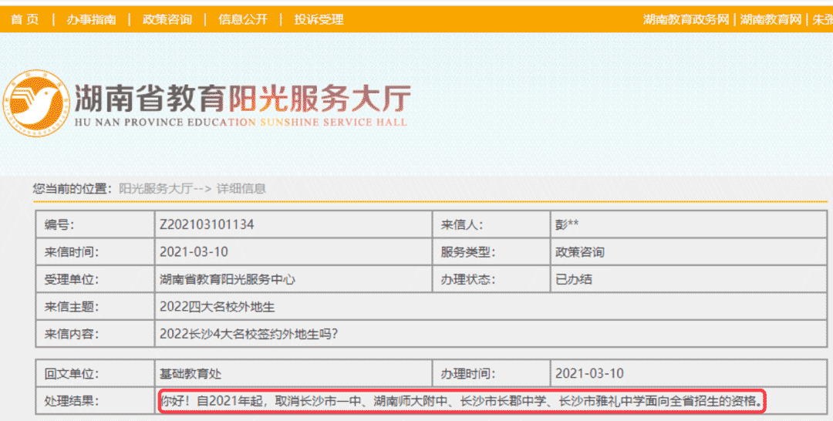
Task: Click the 来信内容 label cell
Action: pyautogui.click(x=96, y=334)
